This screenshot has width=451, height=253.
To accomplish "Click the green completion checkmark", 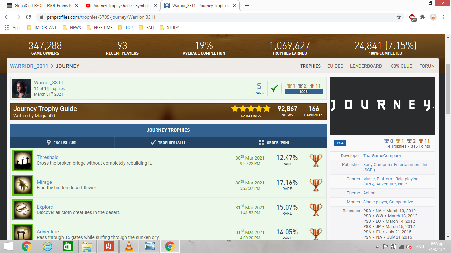I will coord(274,88).
